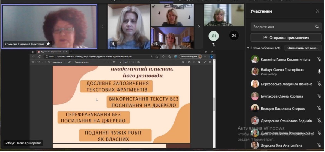Open PDF viewer settings gear
This screenshot has height=152, width=325.
click(x=210, y=62)
